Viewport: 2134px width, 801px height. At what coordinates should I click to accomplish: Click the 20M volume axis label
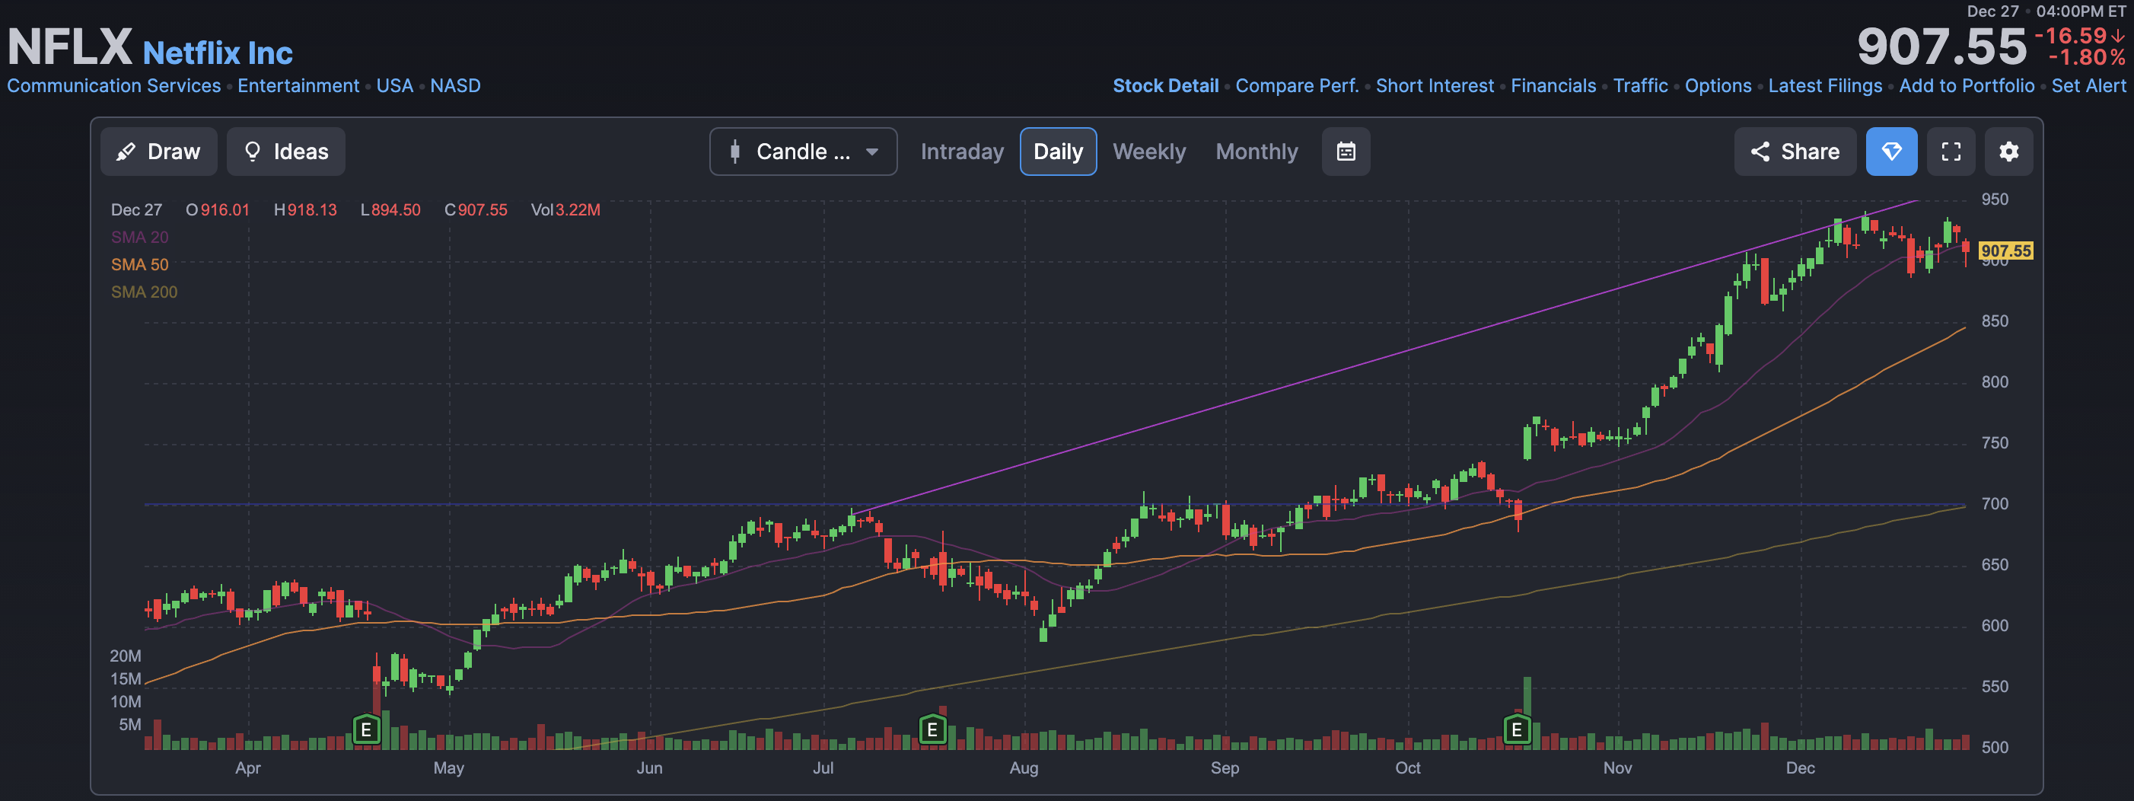(x=126, y=656)
